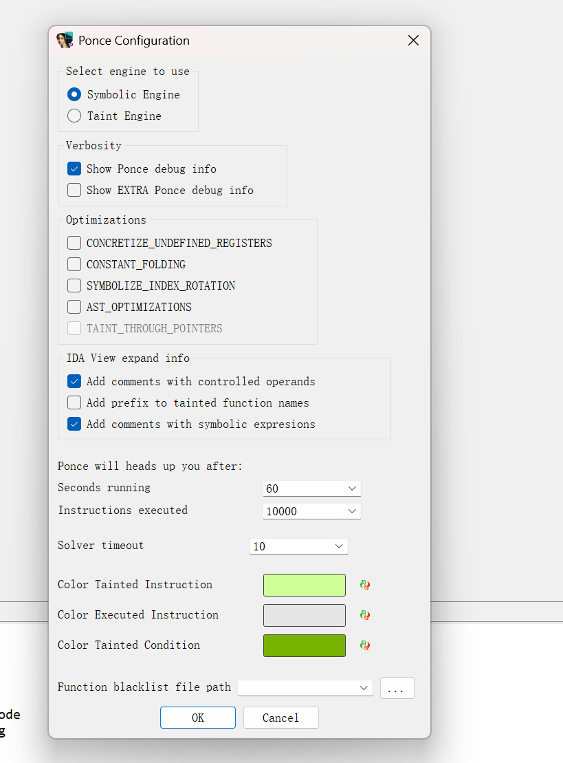563x763 pixels.
Task: Reset the Color Executed Instruction swatch
Action: (x=364, y=615)
